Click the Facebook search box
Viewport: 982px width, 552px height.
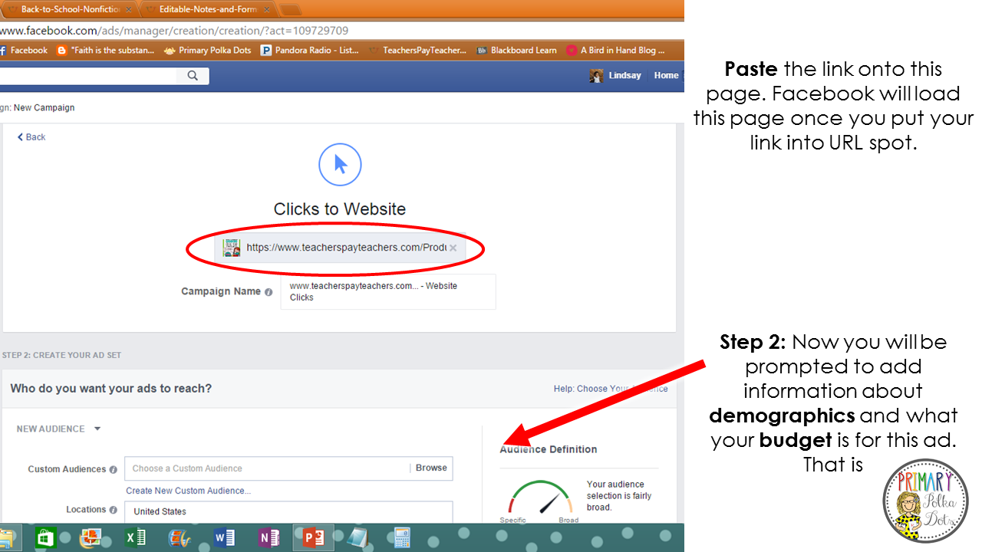pos(89,75)
